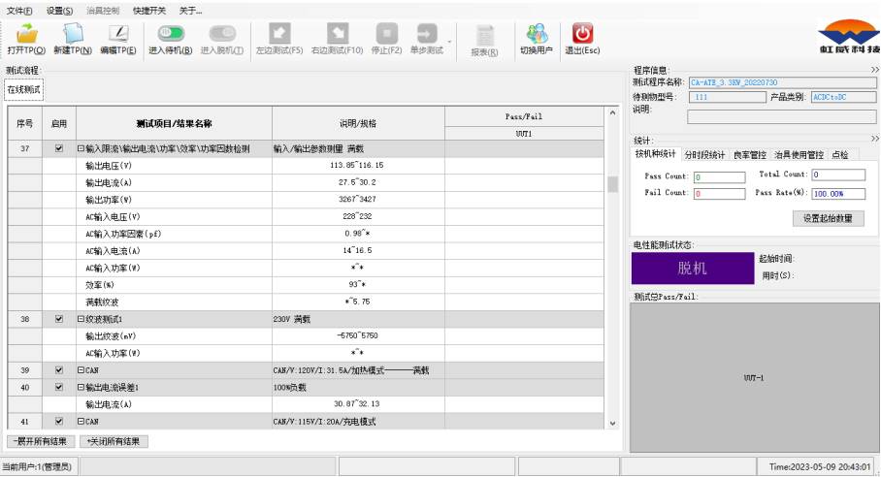Switch to the 治具使用管控 tab
881x477 pixels.
[799, 154]
